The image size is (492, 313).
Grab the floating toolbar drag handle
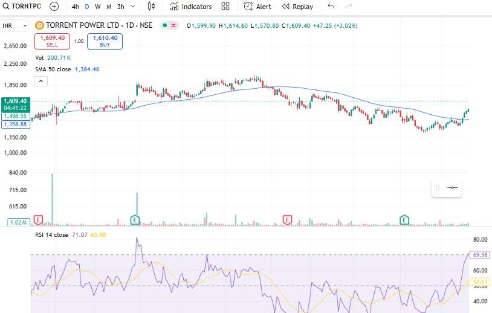point(438,187)
